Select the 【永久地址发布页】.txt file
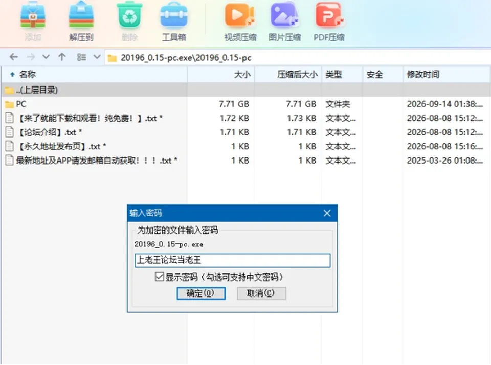This screenshot has height=365, width=491. pos(245,146)
